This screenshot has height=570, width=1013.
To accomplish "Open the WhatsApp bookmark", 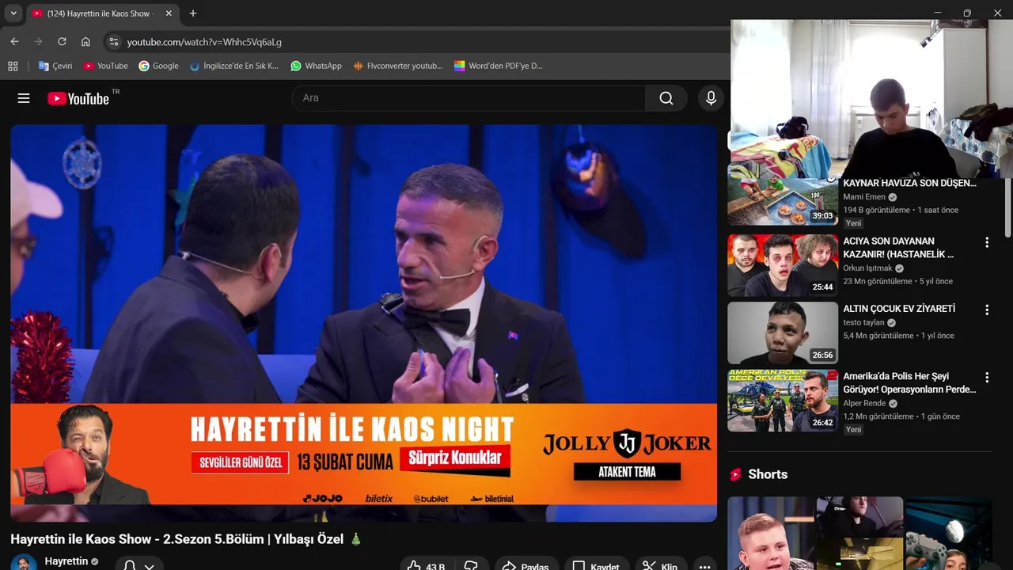I will point(316,66).
